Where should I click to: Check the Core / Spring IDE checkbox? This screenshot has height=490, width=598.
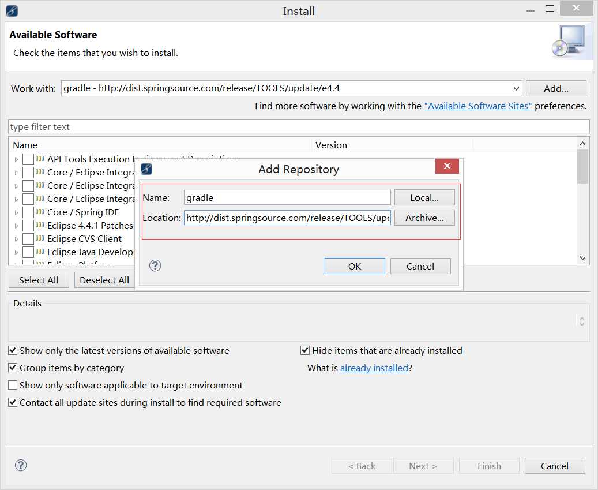pyautogui.click(x=28, y=212)
